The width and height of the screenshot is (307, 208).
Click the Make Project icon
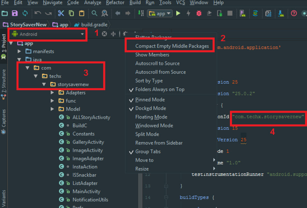[141, 13]
